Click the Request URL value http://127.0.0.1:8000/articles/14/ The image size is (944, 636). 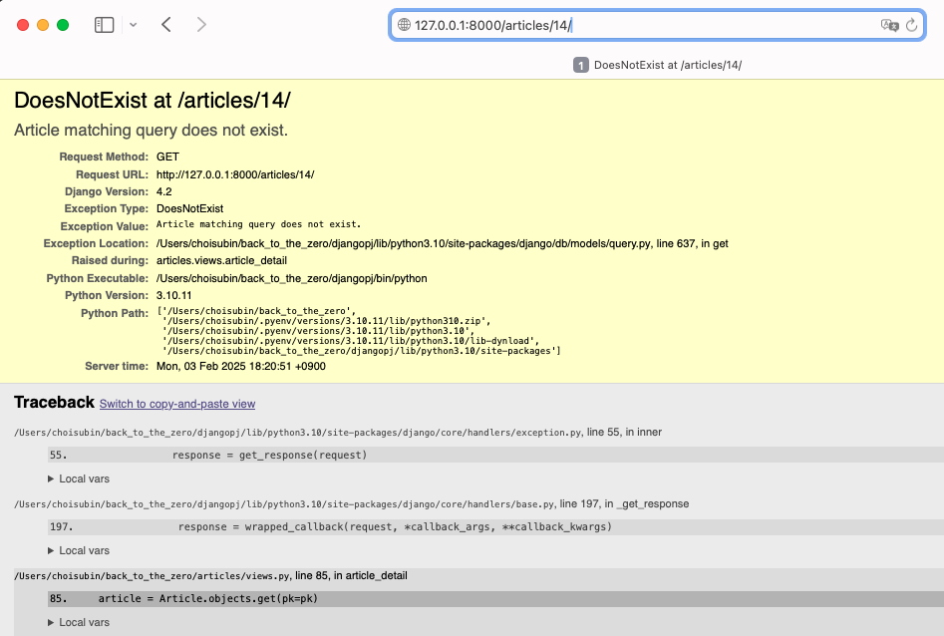click(x=235, y=174)
